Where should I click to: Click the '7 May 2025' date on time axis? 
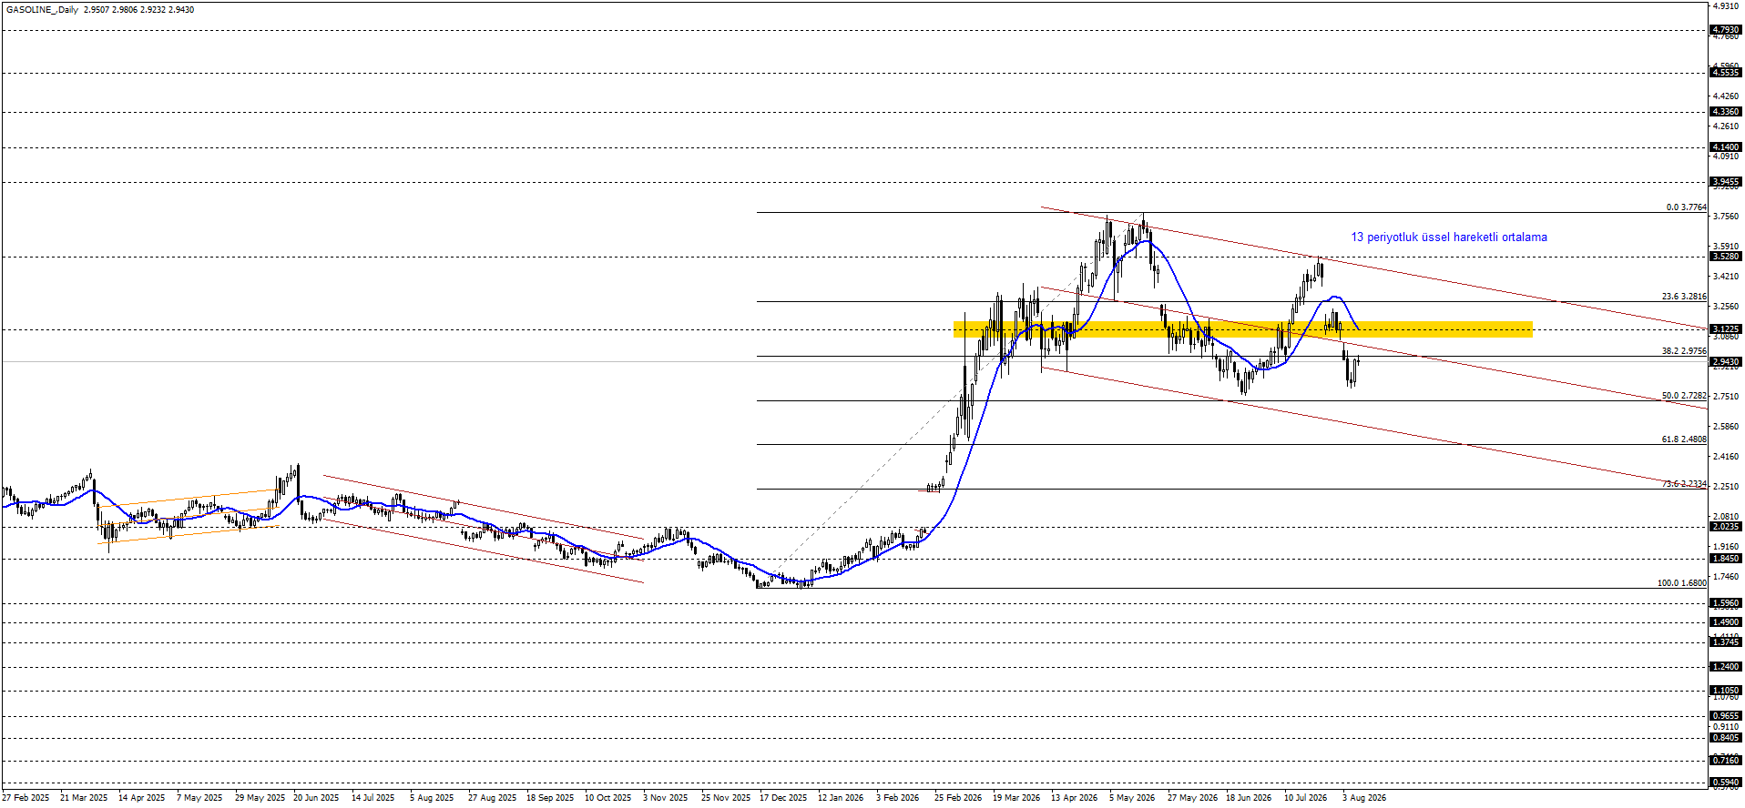tap(199, 798)
